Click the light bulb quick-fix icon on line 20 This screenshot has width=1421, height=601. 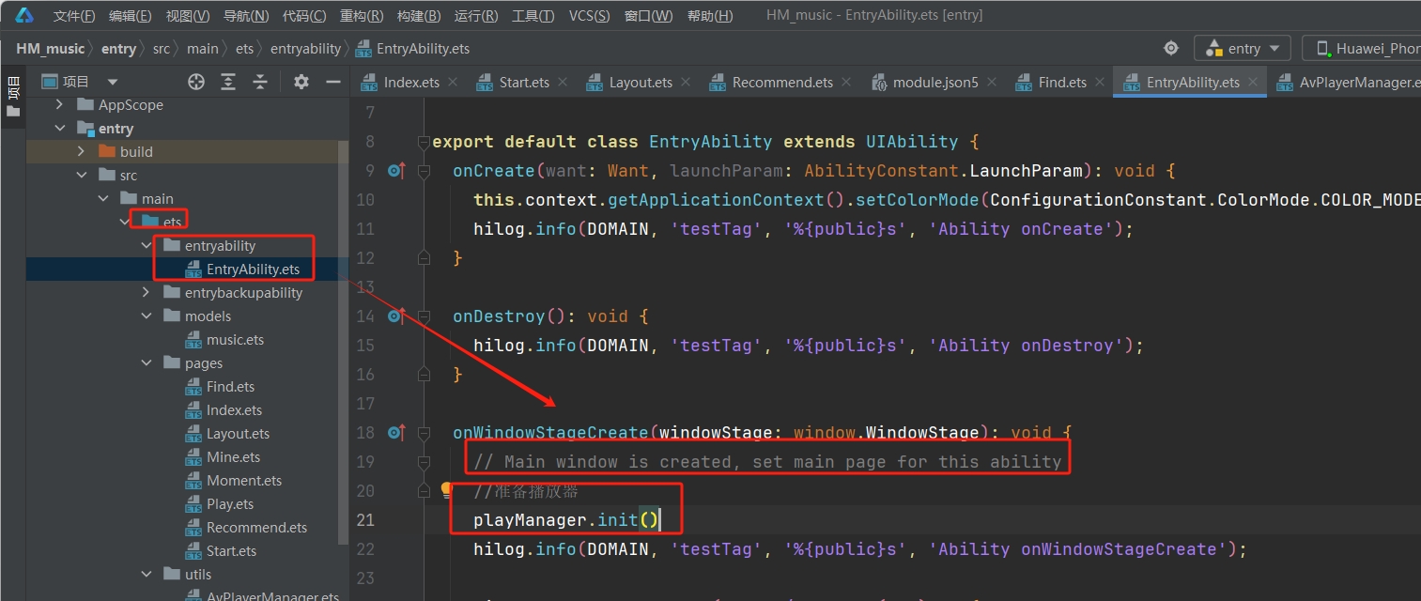pyautogui.click(x=447, y=490)
